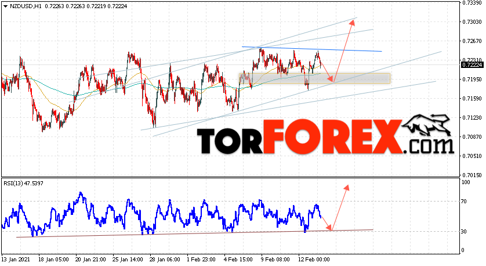
Task: Select the 25 Jan 14:00 time label
Action: (128, 260)
